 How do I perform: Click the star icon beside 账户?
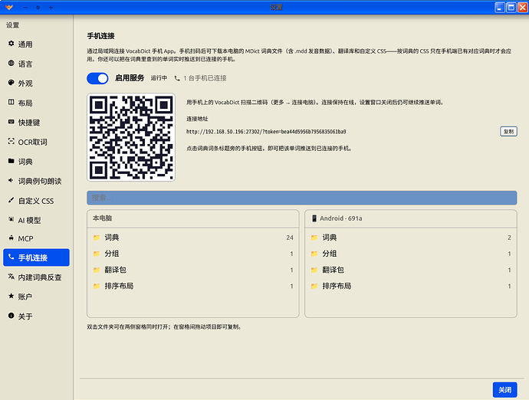[11, 296]
